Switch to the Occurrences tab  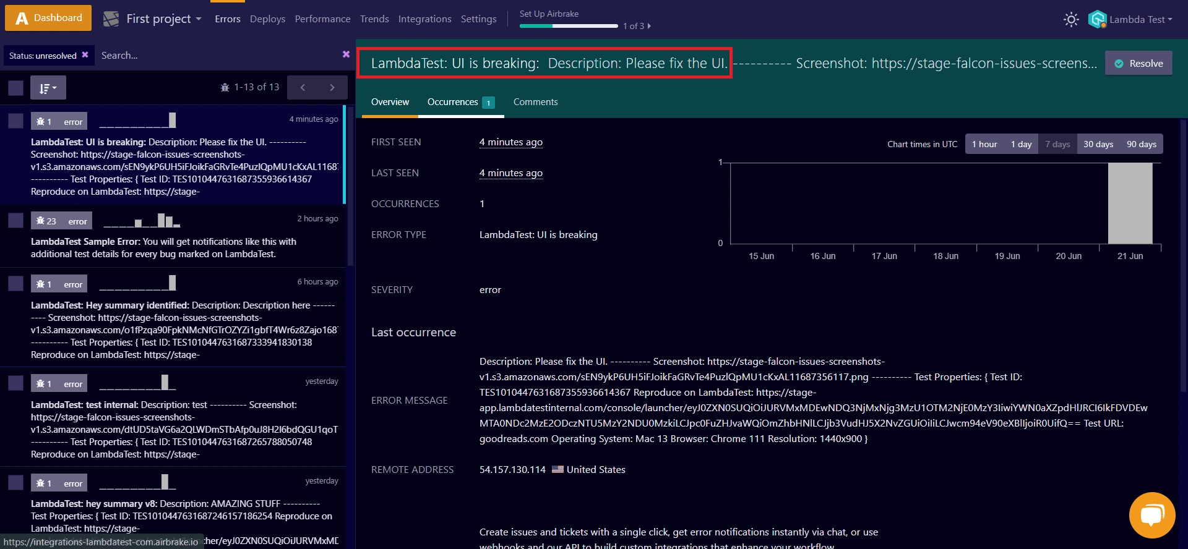pyautogui.click(x=460, y=102)
